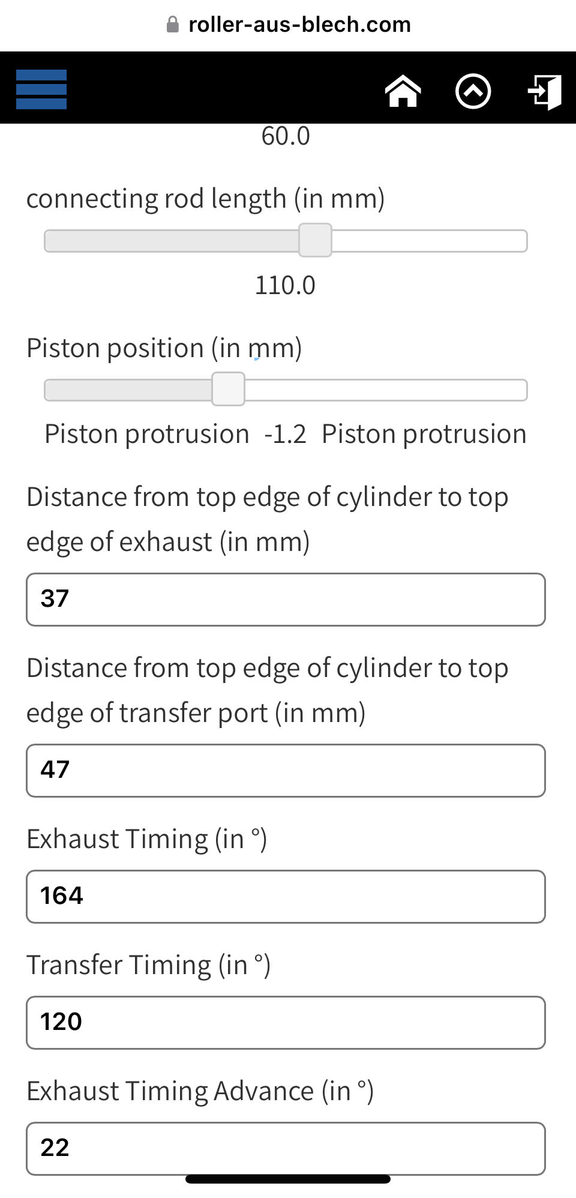This screenshot has height=1198, width=576.
Task: Click the 110.0 connecting rod value
Action: 285,285
